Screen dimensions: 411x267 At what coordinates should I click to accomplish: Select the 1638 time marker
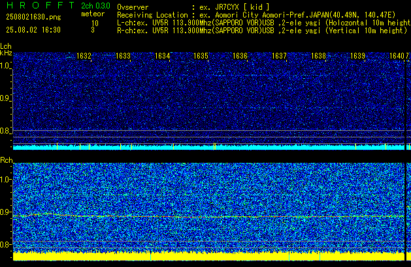[318, 56]
